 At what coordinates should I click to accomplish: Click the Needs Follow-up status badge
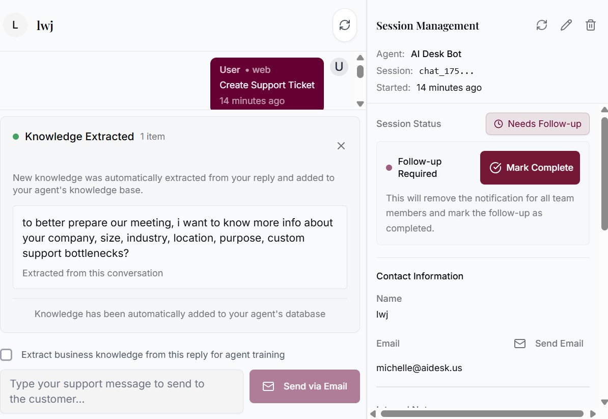[537, 124]
